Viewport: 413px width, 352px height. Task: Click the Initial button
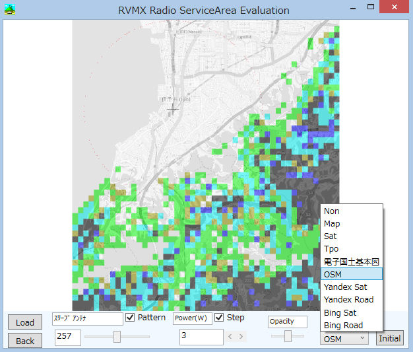point(389,338)
